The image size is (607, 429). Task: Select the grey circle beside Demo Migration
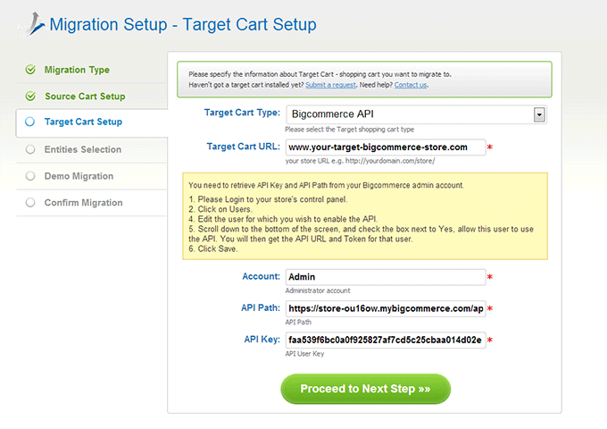(30, 176)
